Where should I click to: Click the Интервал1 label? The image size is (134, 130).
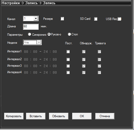point(14,51)
